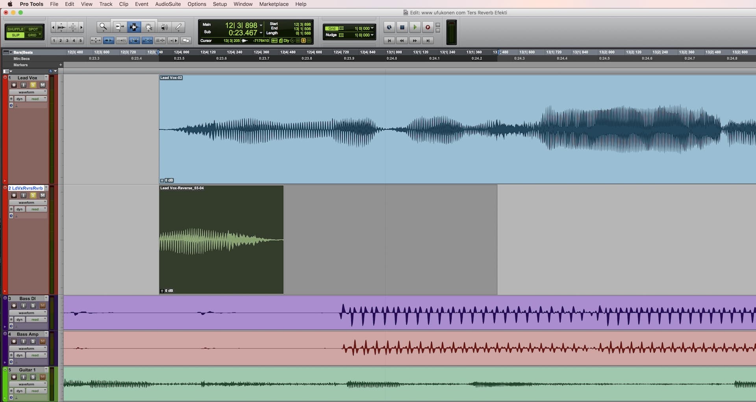Toggle solo on Lead Vox track
The image size is (756, 402).
(33, 85)
